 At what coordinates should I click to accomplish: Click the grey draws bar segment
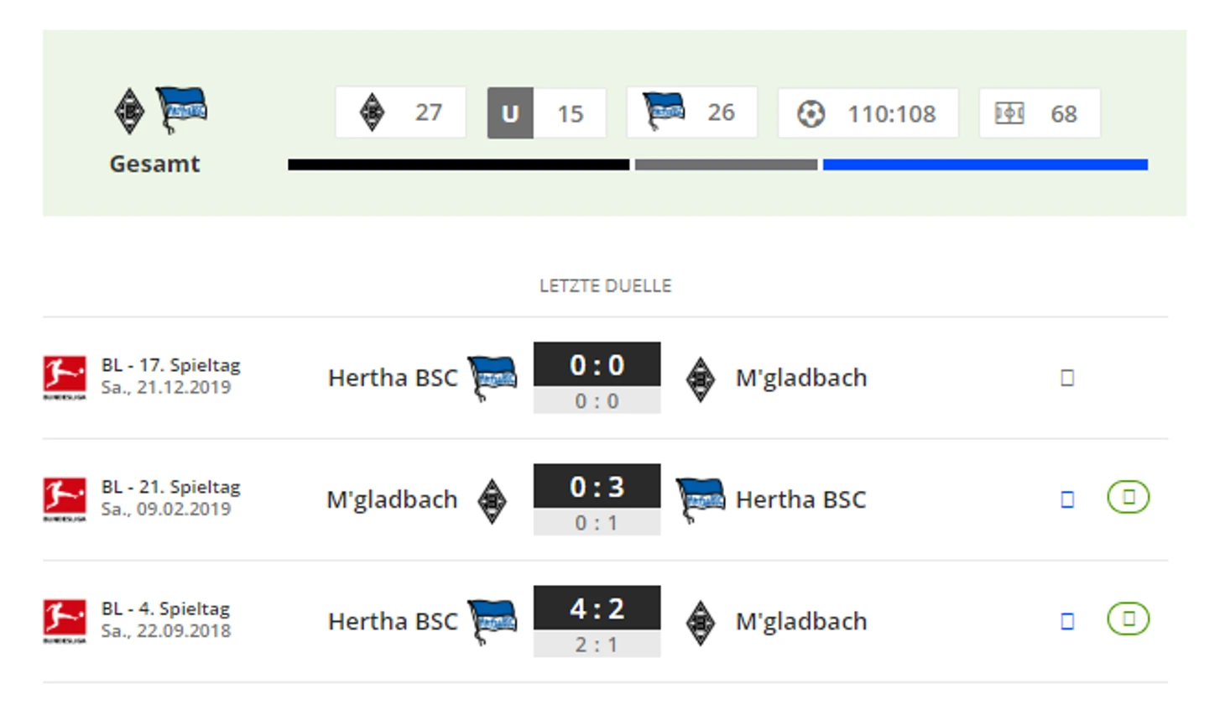pos(726,164)
